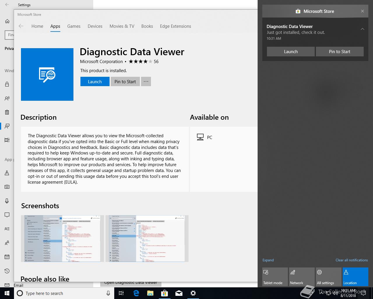Image resolution: width=373 pixels, height=299 pixels.
Task: Click the Action Center tray icon
Action: [x=363, y=293]
